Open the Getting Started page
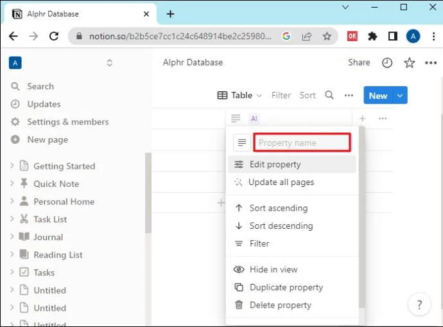The image size is (443, 327). (64, 166)
